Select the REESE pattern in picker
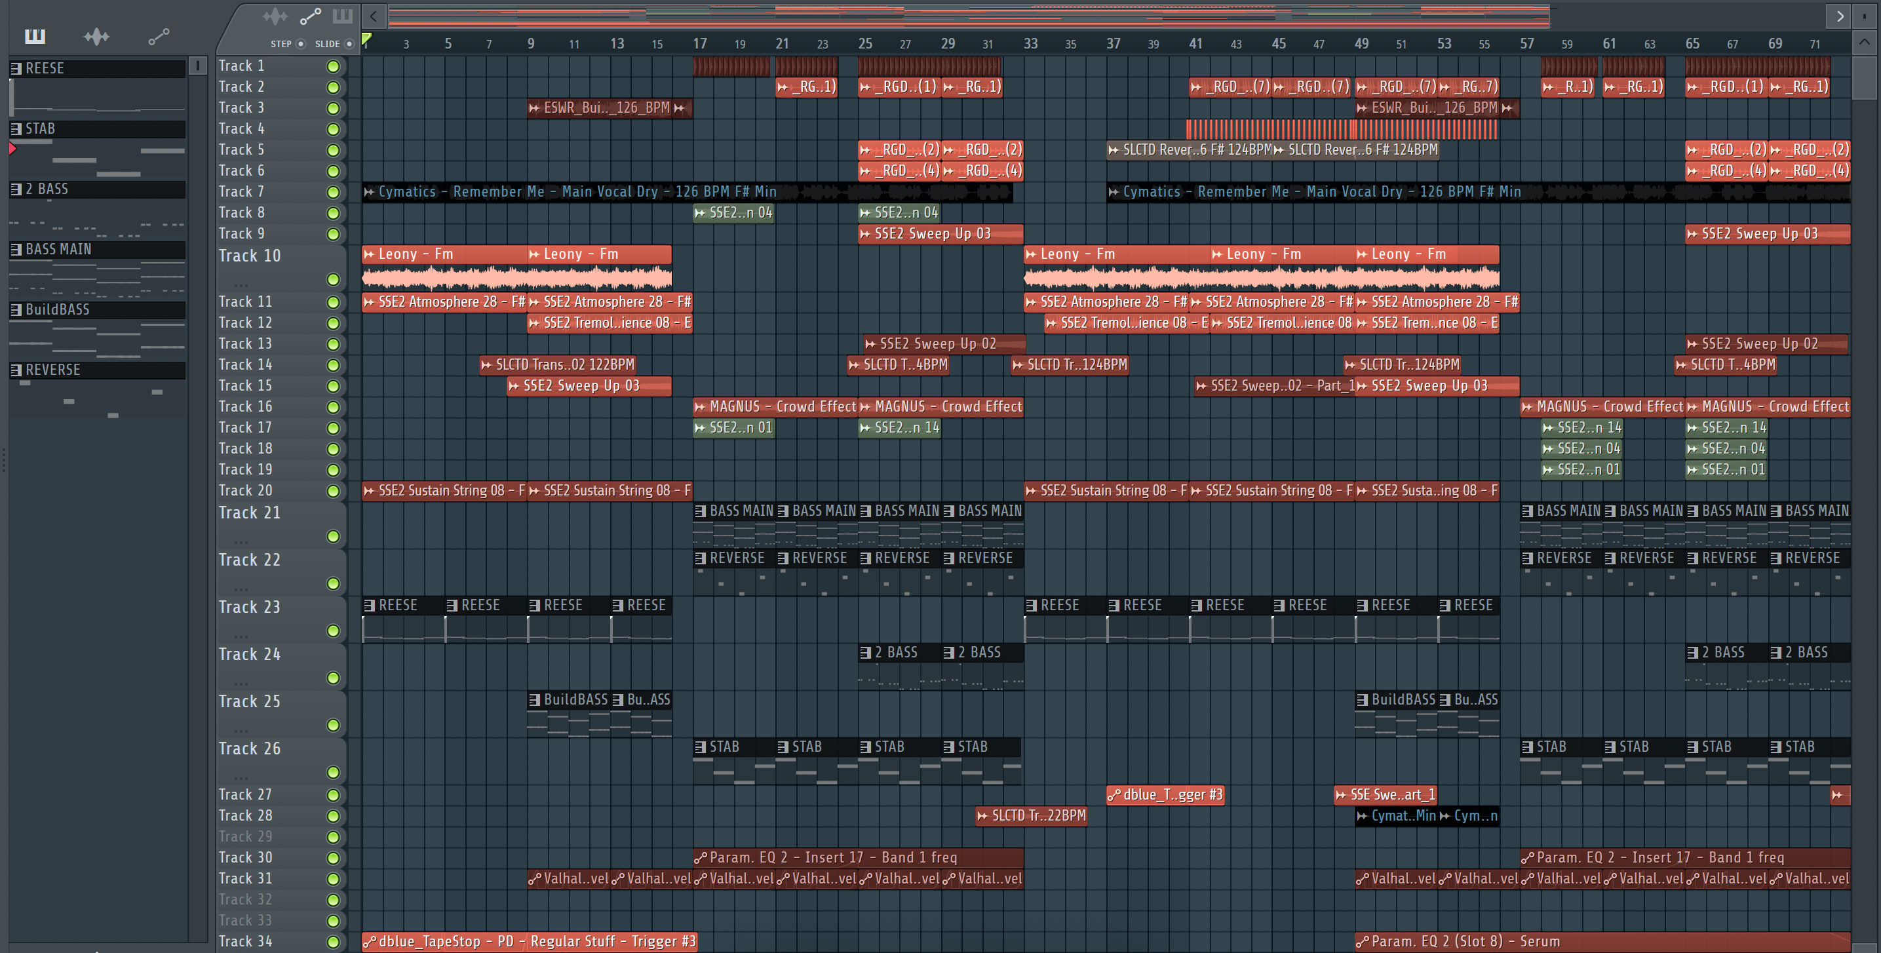The height and width of the screenshot is (953, 1881). coord(97,69)
